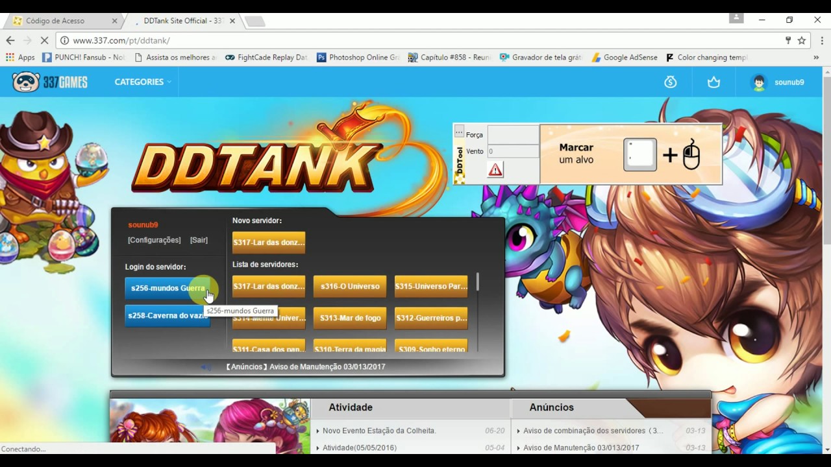Select server S313-Mar de fogo
The height and width of the screenshot is (467, 831).
(350, 318)
